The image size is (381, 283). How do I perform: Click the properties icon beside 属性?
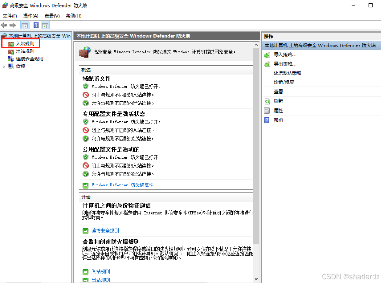[x=267, y=111]
